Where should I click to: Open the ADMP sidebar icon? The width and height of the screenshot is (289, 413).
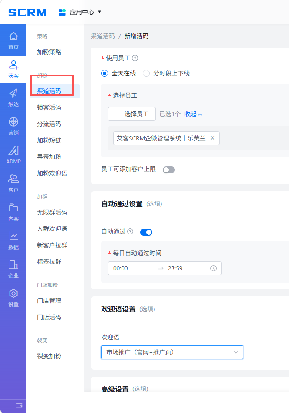[13, 150]
